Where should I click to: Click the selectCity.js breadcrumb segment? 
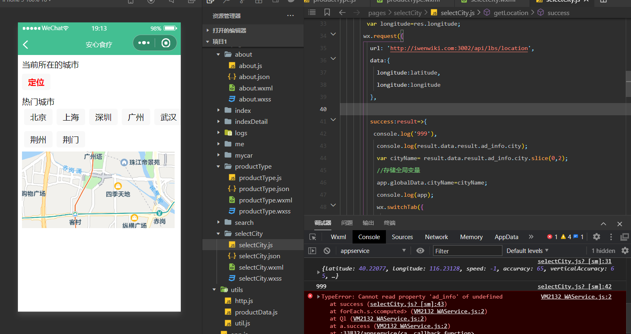(458, 13)
